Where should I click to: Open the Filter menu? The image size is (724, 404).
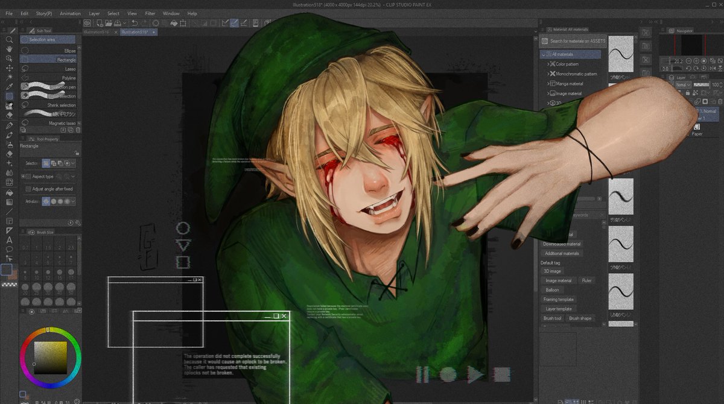coord(150,13)
